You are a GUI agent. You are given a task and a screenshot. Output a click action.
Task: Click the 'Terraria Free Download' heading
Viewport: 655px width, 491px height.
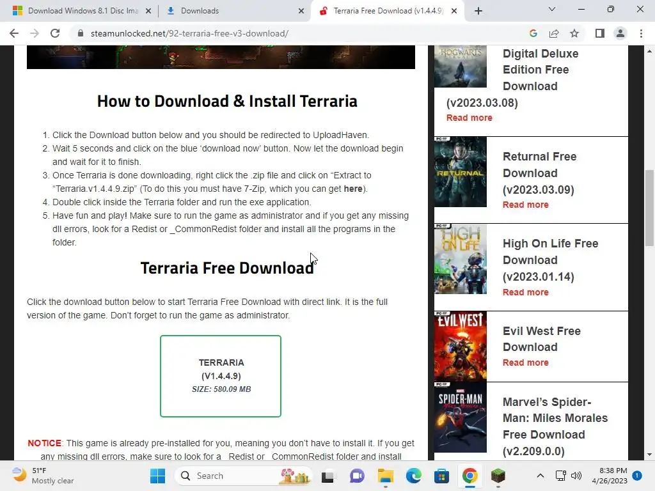pos(227,269)
